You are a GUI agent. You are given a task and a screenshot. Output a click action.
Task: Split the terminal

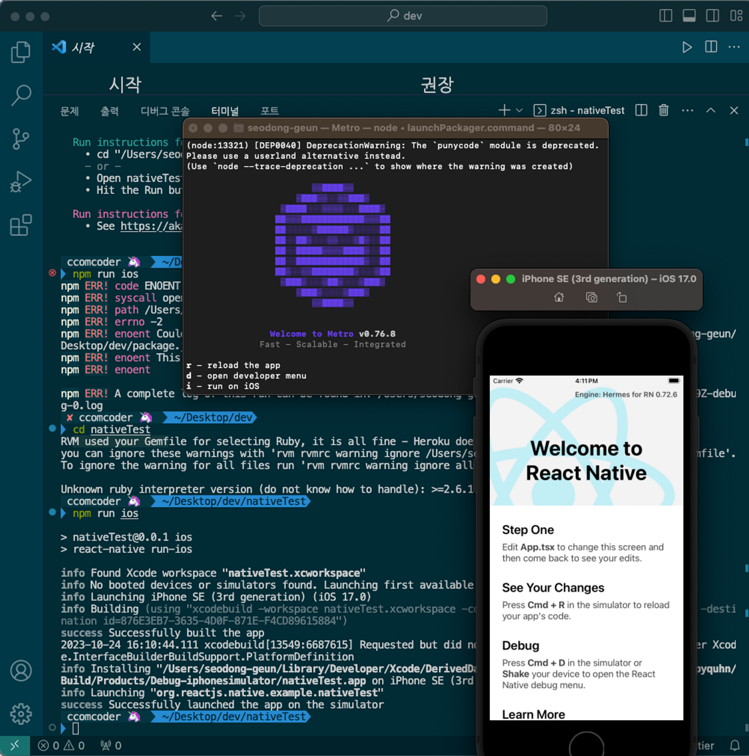pyautogui.click(x=641, y=110)
